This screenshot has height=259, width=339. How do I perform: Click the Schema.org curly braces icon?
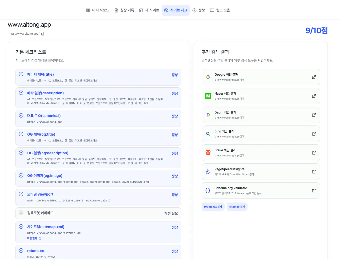[208, 191]
